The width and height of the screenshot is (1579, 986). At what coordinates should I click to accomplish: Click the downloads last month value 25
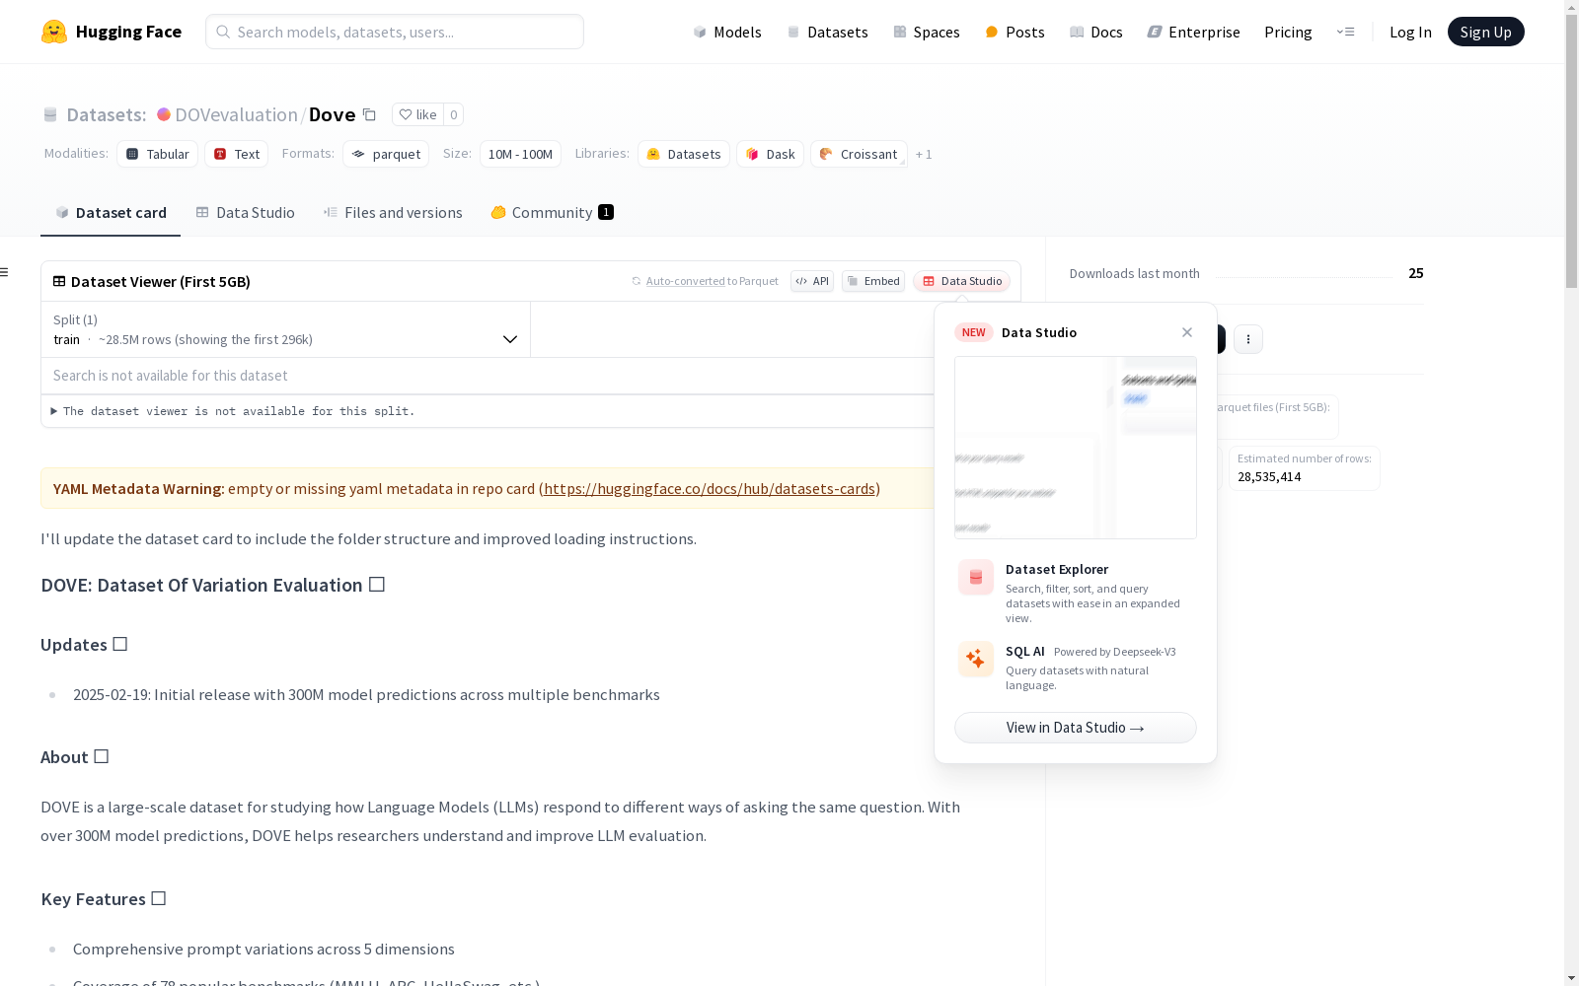coord(1416,273)
